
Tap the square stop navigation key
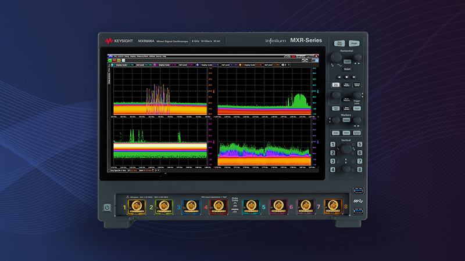tap(346, 77)
